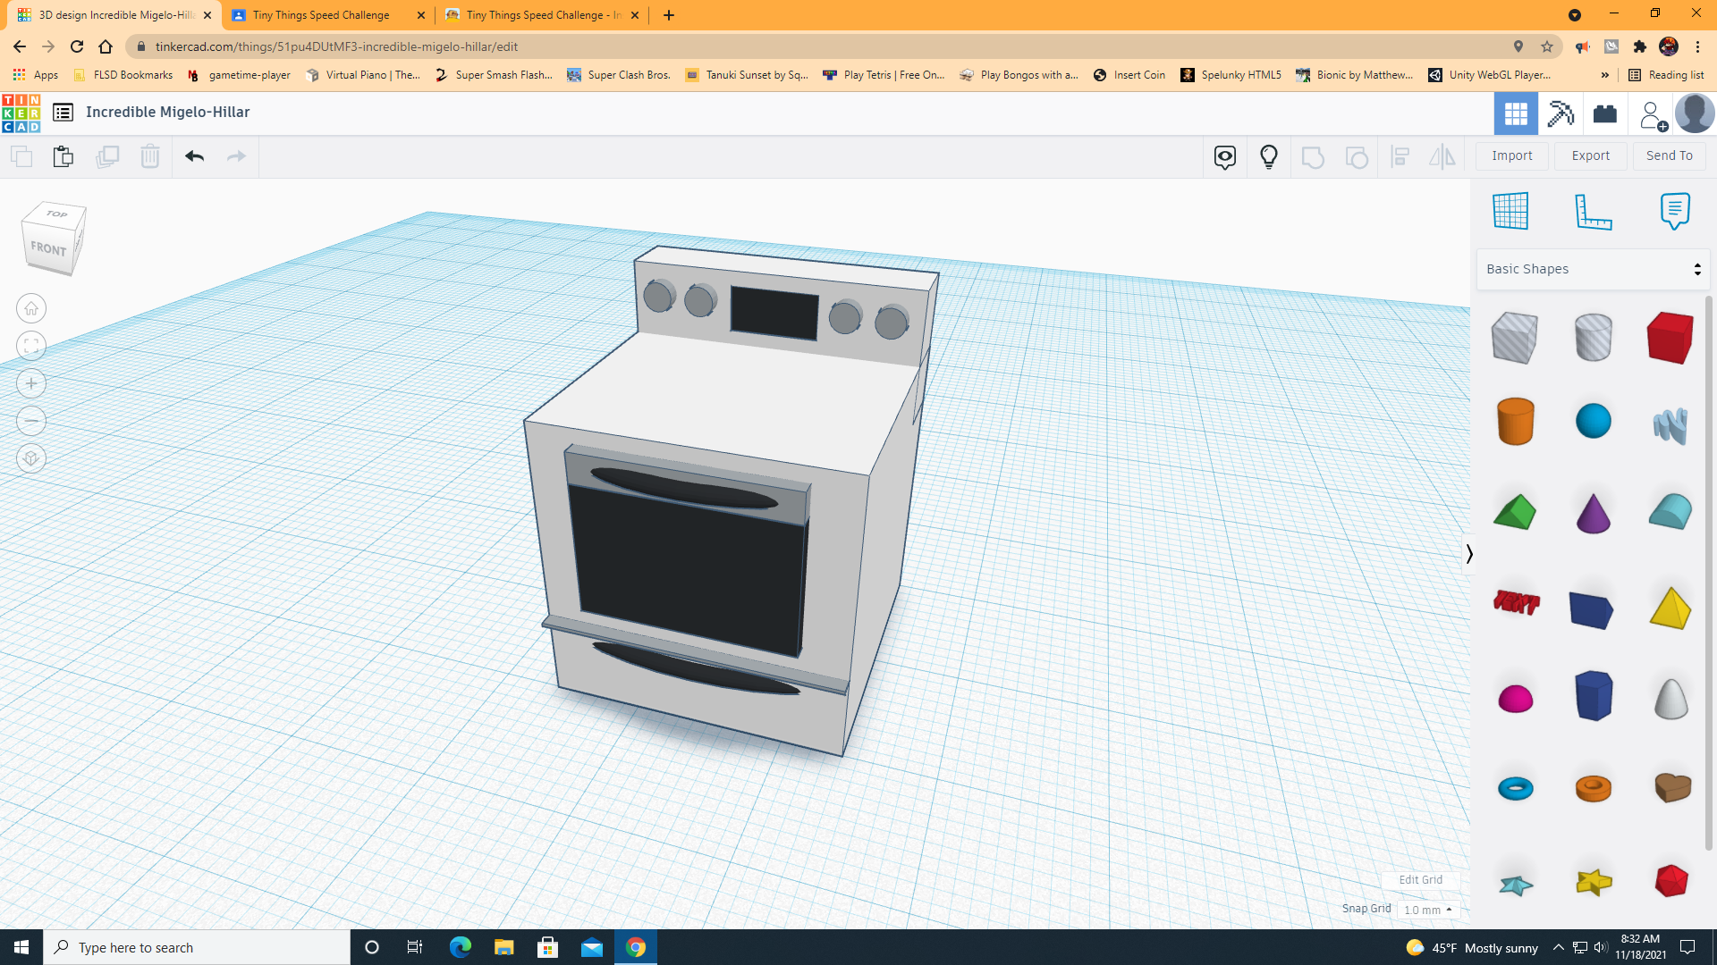Viewport: 1717px width, 965px height.
Task: Click the Align tool icon
Action: pos(1400,156)
